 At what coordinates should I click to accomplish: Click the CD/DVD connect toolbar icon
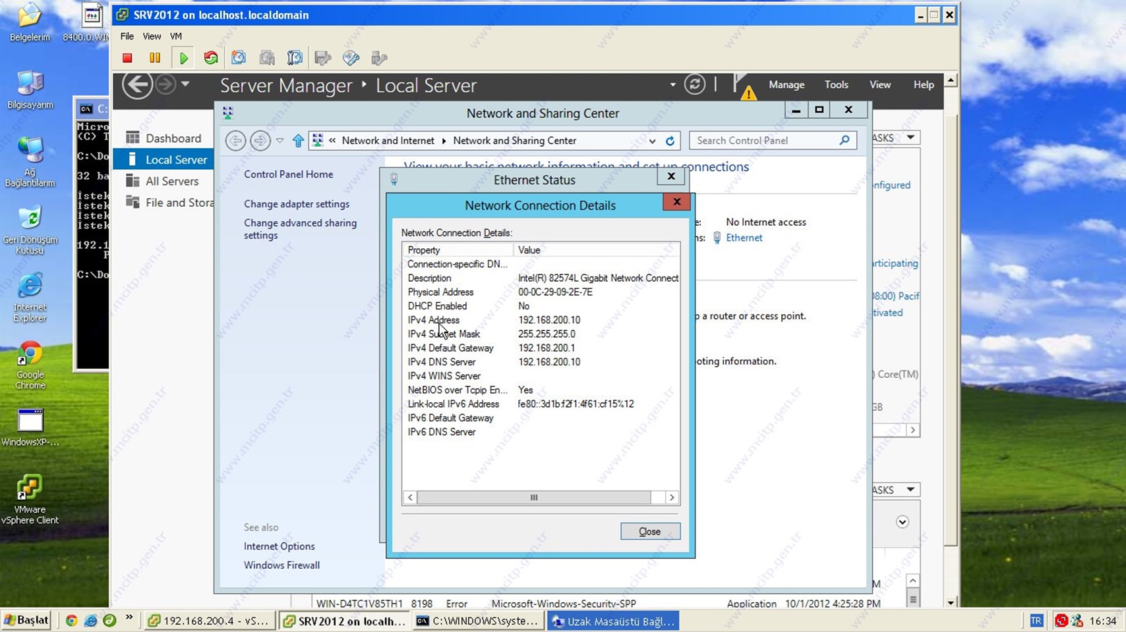coord(351,58)
